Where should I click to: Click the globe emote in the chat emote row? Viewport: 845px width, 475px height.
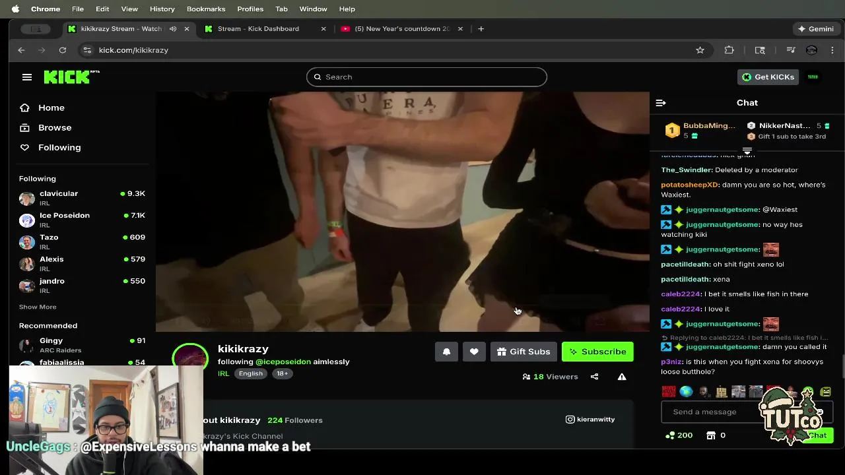click(x=686, y=392)
